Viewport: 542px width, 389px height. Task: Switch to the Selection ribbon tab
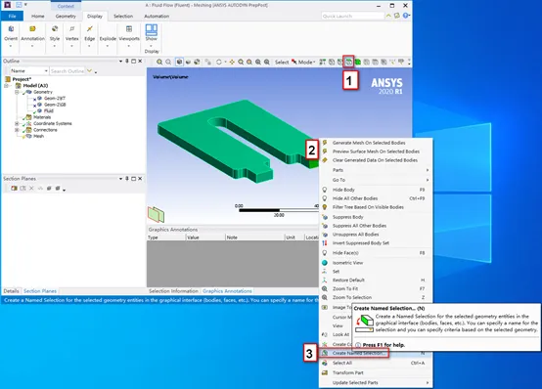(123, 17)
